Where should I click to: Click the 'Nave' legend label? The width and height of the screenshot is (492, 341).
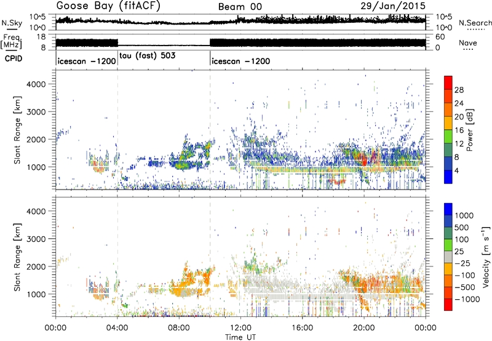coord(467,42)
